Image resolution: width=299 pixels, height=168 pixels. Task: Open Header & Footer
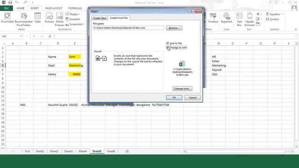coord(249,20)
